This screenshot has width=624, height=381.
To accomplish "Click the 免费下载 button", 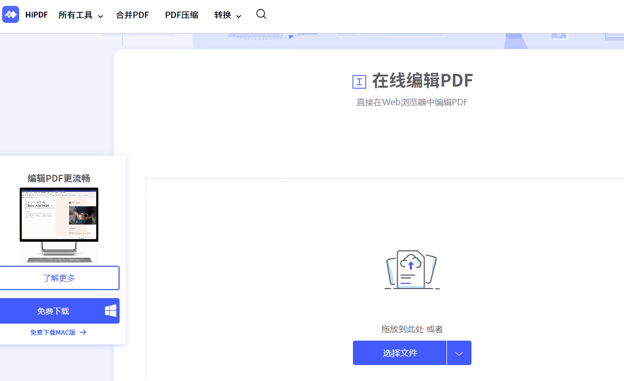I will click(x=53, y=311).
